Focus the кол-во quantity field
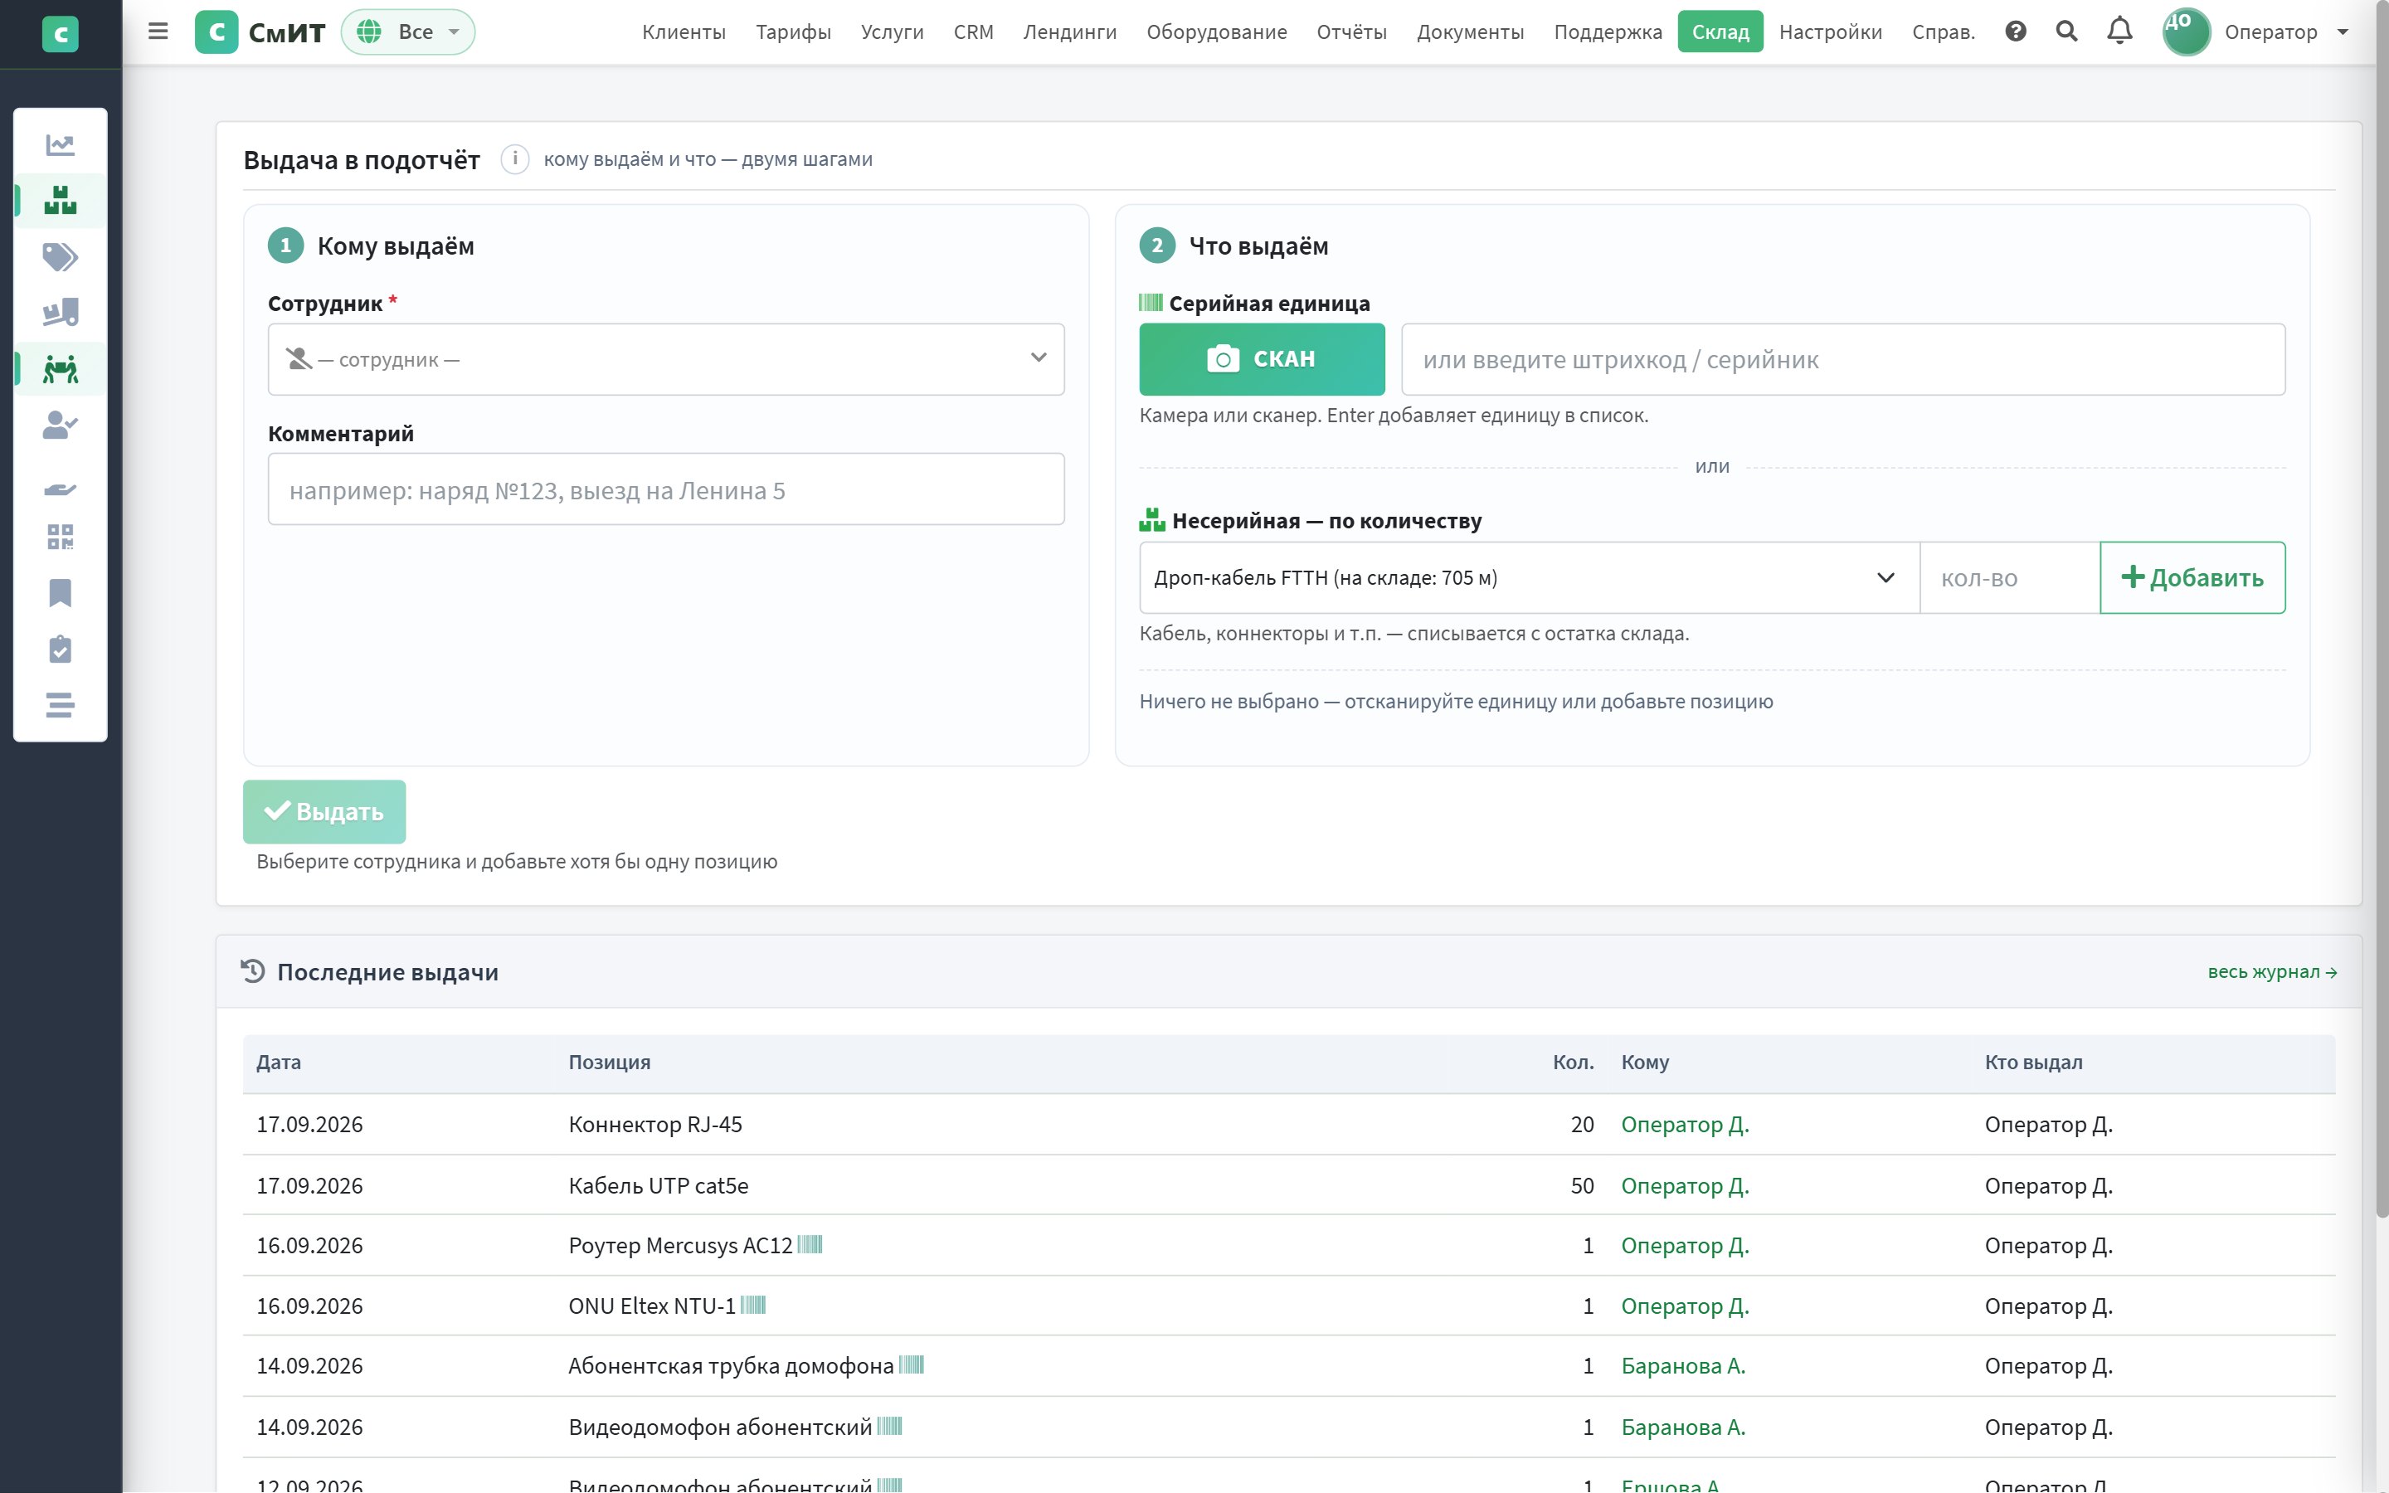The height and width of the screenshot is (1493, 2389). (2009, 577)
